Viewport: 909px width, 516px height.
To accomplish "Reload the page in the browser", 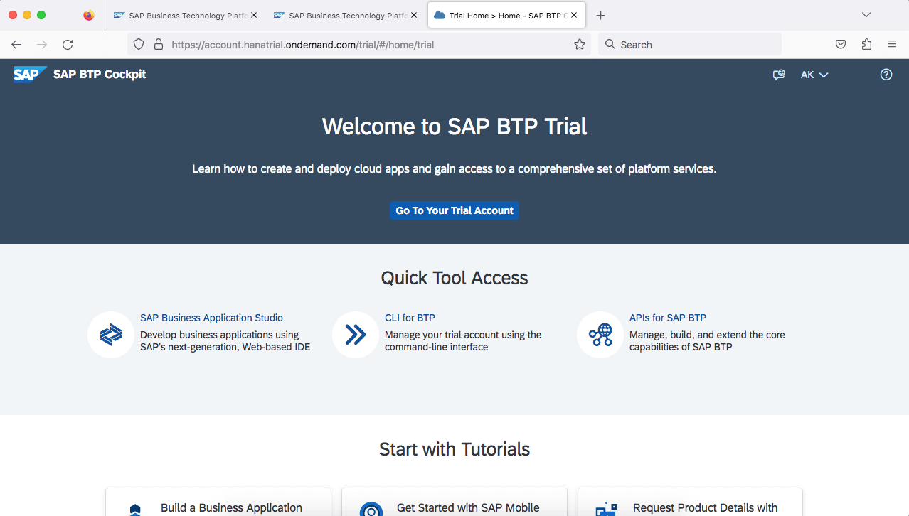I will (68, 45).
